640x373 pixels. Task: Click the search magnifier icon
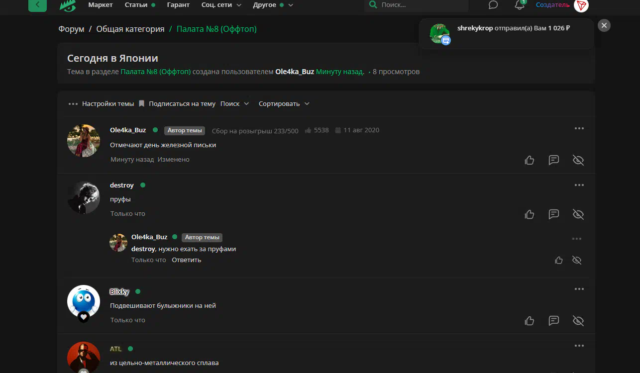click(x=373, y=5)
